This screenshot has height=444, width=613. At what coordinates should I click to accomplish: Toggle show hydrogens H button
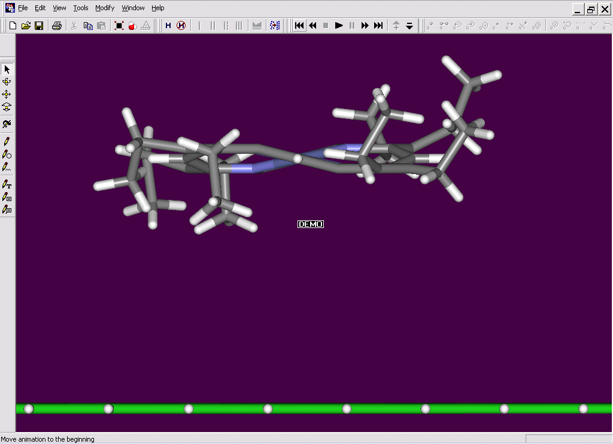click(x=168, y=26)
